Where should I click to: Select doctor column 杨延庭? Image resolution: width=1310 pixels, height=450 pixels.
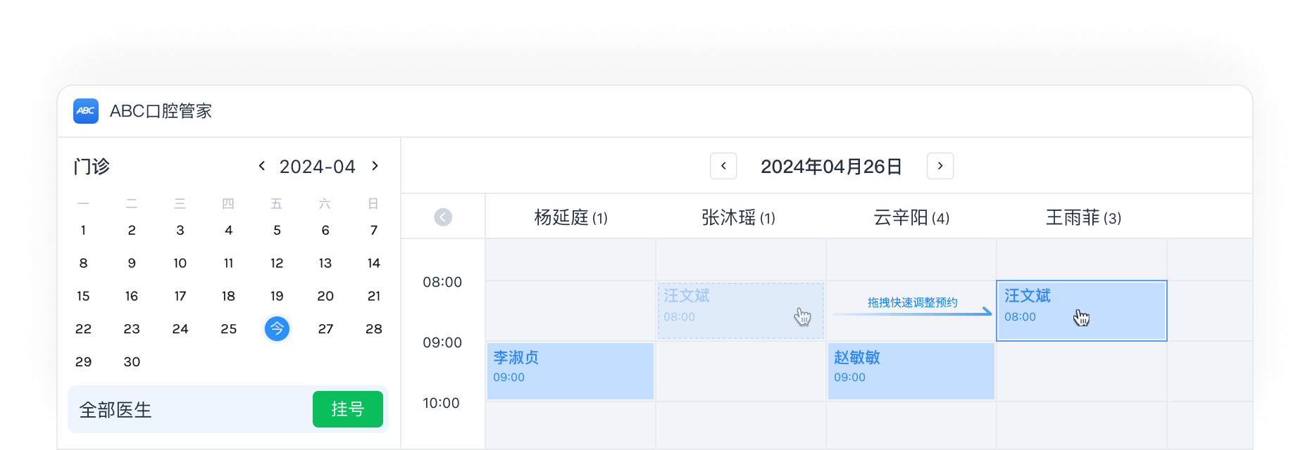pyautogui.click(x=570, y=218)
